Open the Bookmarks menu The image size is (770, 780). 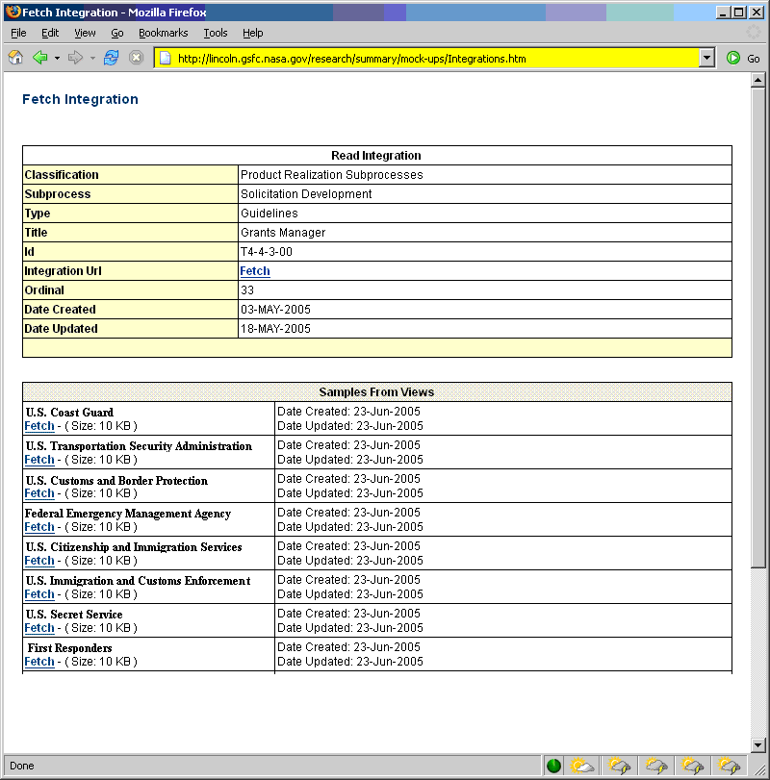[x=164, y=33]
